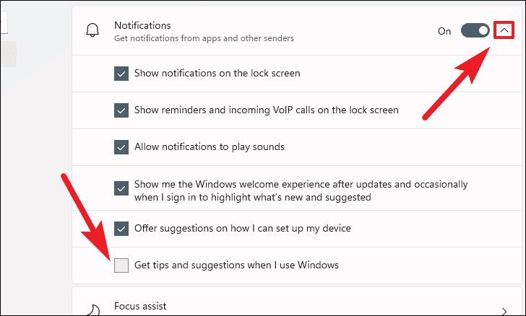Click the 'Show me the Windows welcome experience' text
526x316 pixels.
[301, 190]
